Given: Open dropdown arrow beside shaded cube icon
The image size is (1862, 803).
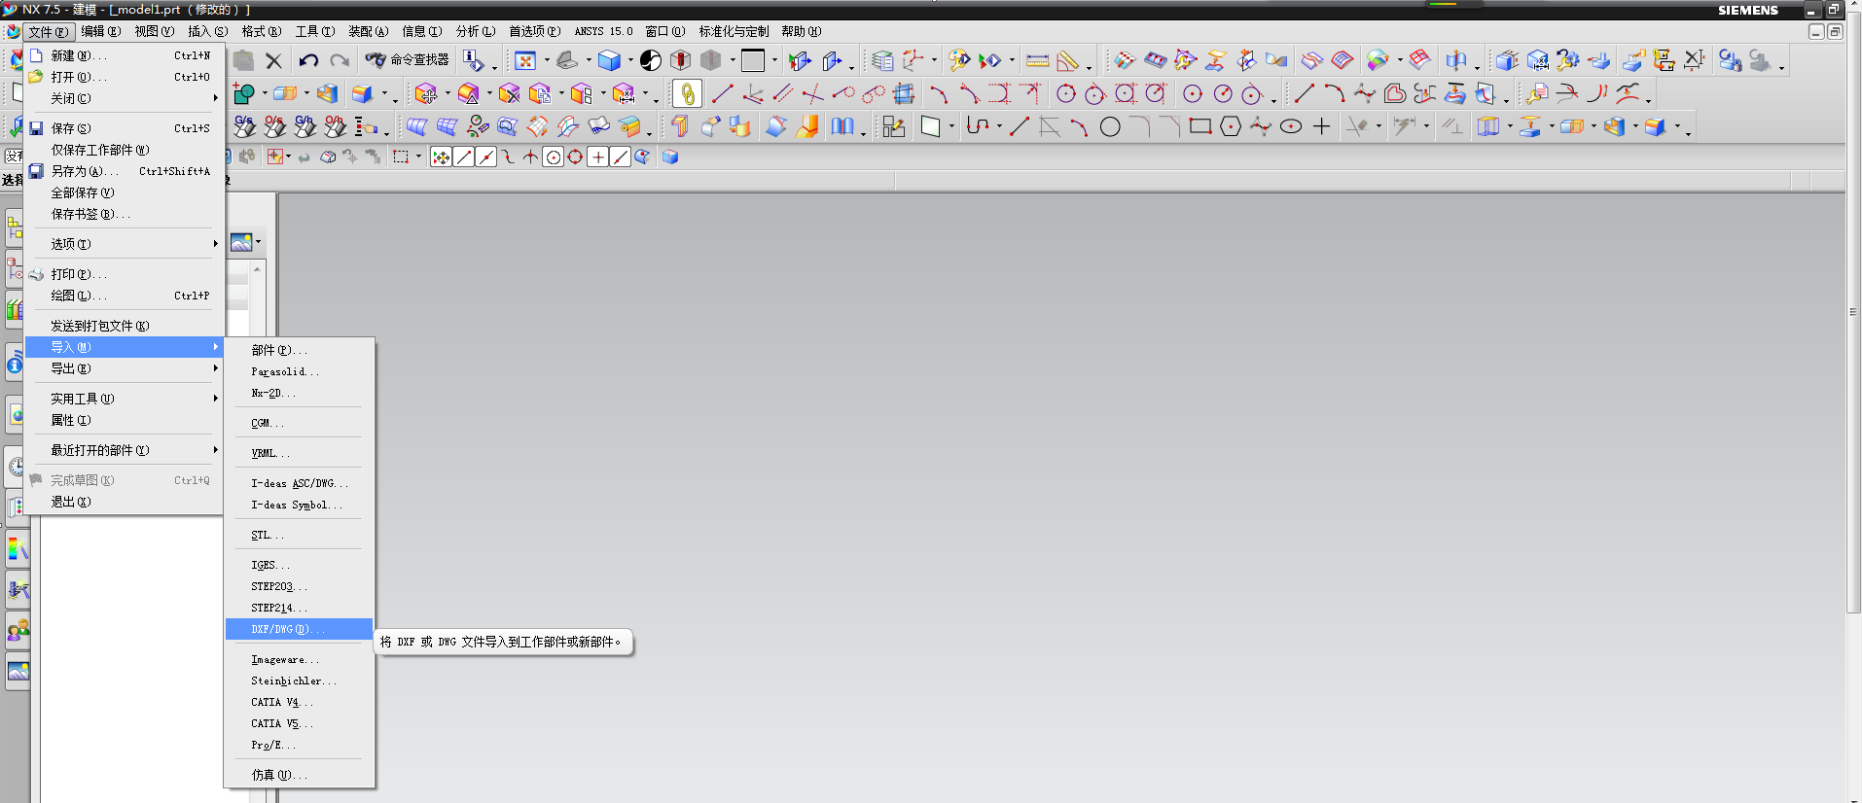Looking at the screenshot, I should pyautogui.click(x=630, y=61).
